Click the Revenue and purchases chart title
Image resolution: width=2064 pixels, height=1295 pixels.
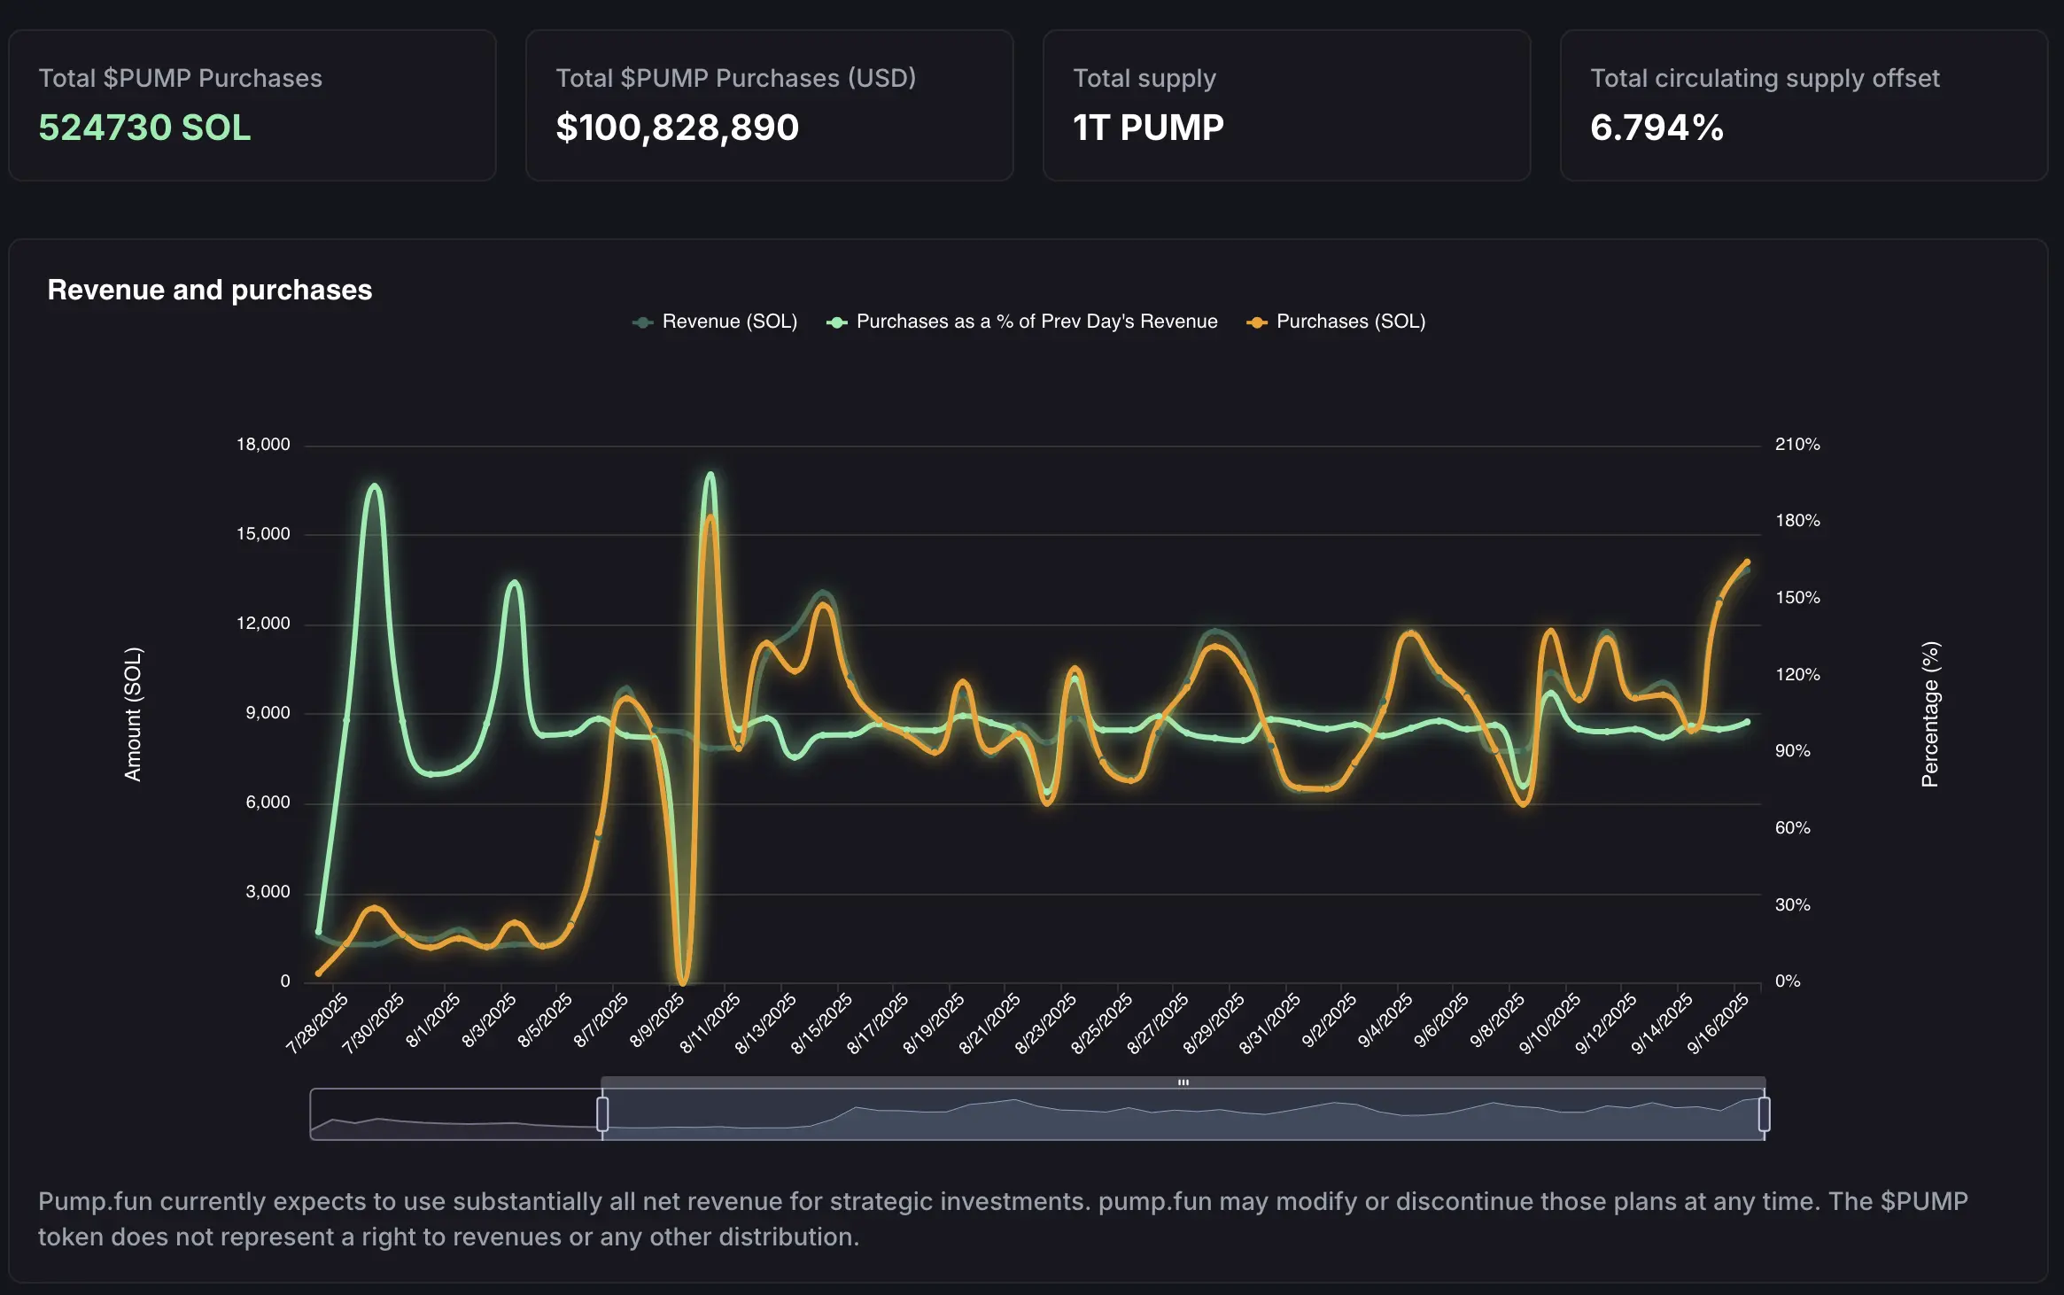pyautogui.click(x=210, y=289)
